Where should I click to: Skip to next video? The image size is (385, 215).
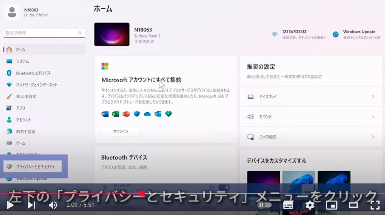click(32, 205)
